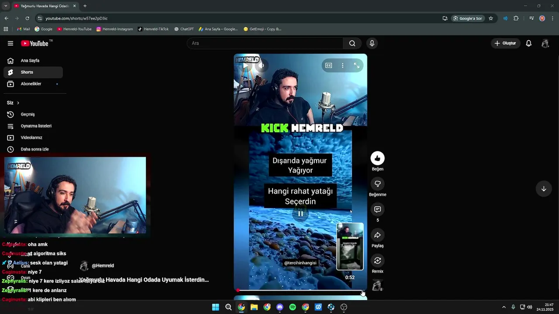Open the Windows Start menu

(215, 307)
